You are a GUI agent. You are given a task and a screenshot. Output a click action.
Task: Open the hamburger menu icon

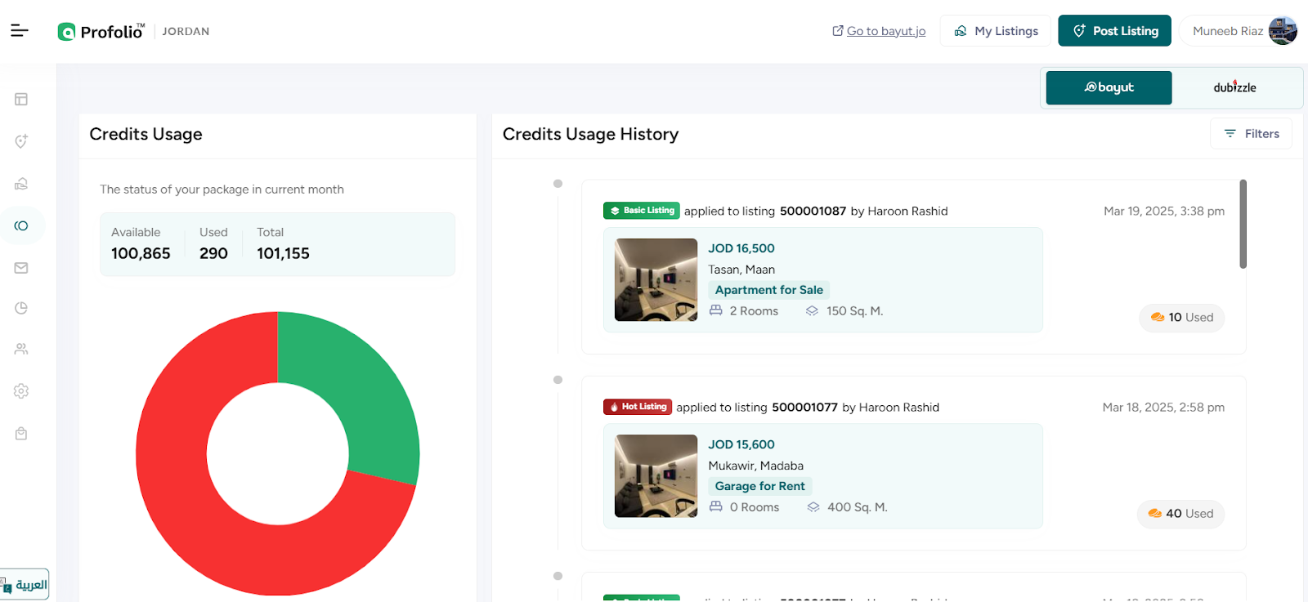click(x=20, y=31)
